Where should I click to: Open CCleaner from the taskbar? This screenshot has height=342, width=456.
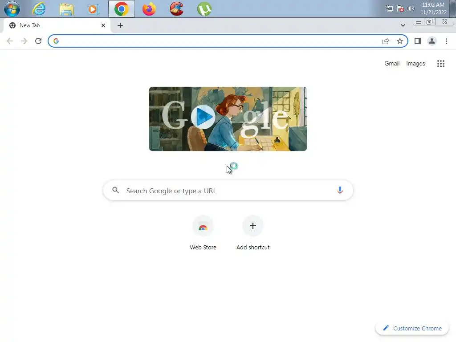coord(176,9)
